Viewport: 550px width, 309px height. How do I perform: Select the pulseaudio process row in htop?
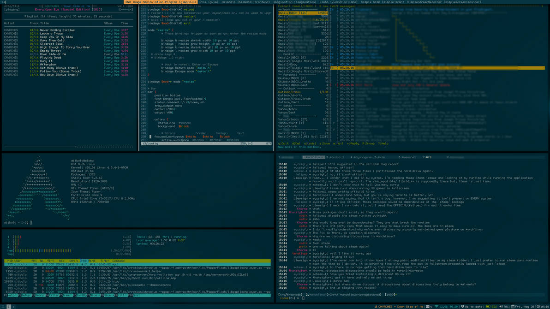point(137,285)
